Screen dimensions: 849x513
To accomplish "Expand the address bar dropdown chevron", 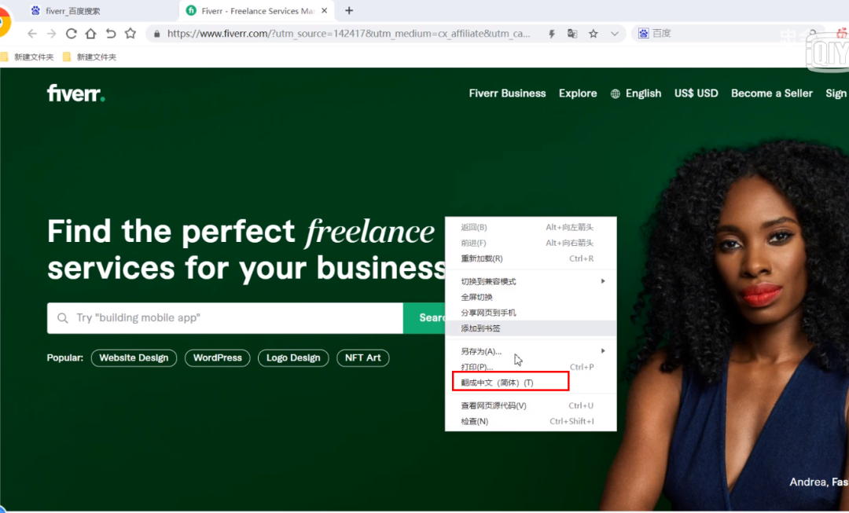I will point(615,34).
